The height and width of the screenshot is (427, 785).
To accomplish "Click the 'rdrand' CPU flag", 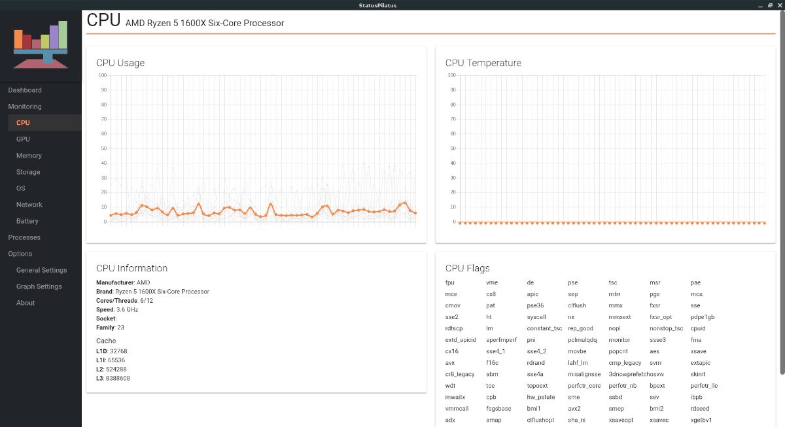I will click(535, 363).
